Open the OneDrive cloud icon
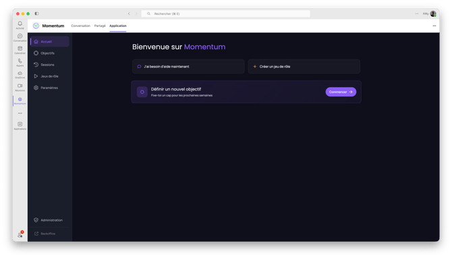The width and height of the screenshot is (452, 258). (20, 73)
